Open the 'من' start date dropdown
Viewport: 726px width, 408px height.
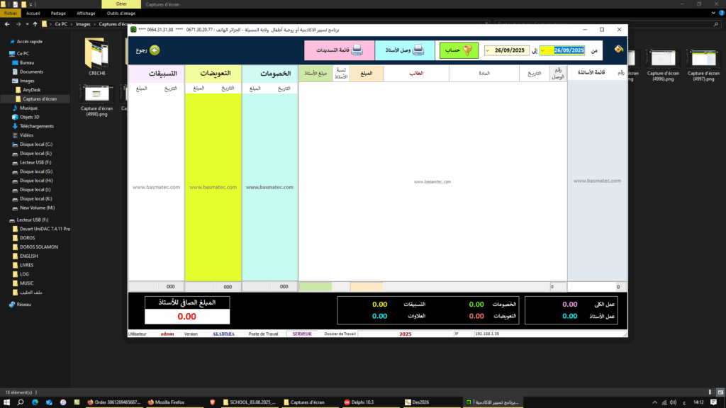(544, 50)
